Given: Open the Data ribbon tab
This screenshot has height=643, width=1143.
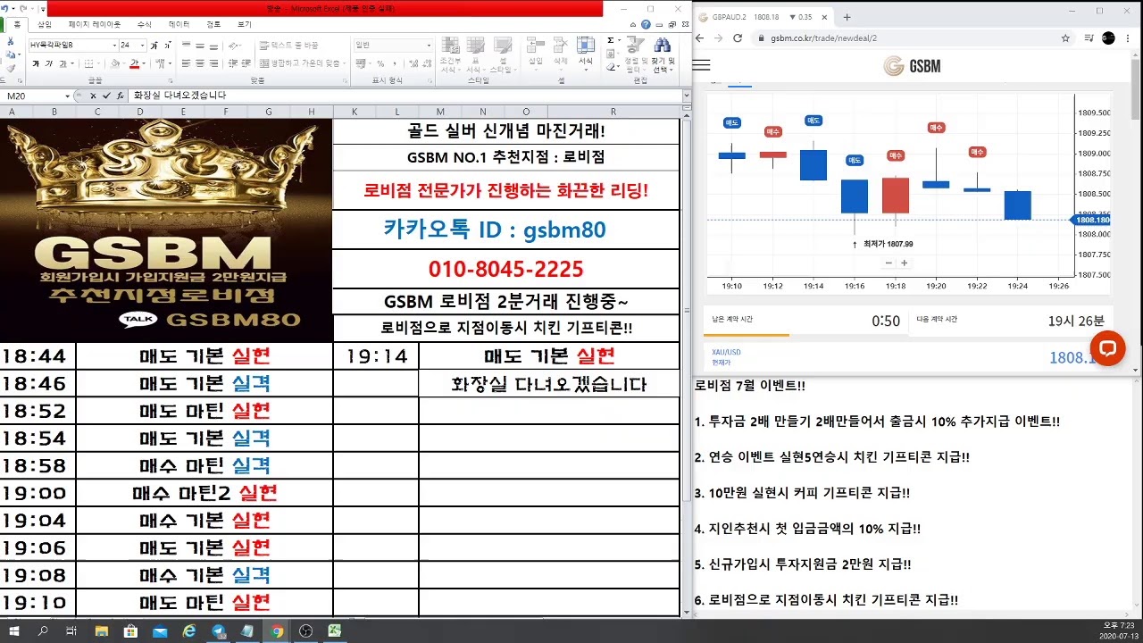Looking at the screenshot, I should 179,25.
